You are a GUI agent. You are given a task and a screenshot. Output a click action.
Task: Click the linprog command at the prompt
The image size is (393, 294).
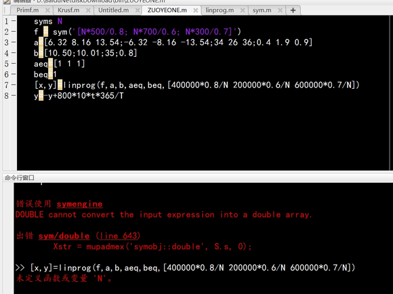point(192,268)
